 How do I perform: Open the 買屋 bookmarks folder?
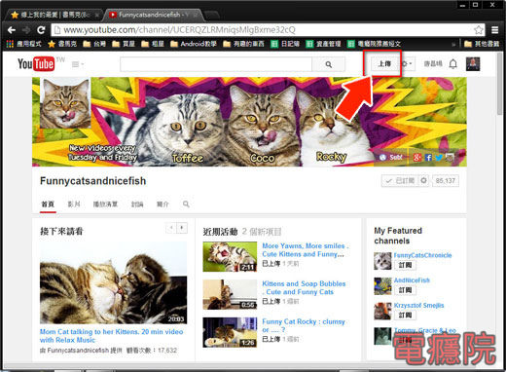[124, 44]
